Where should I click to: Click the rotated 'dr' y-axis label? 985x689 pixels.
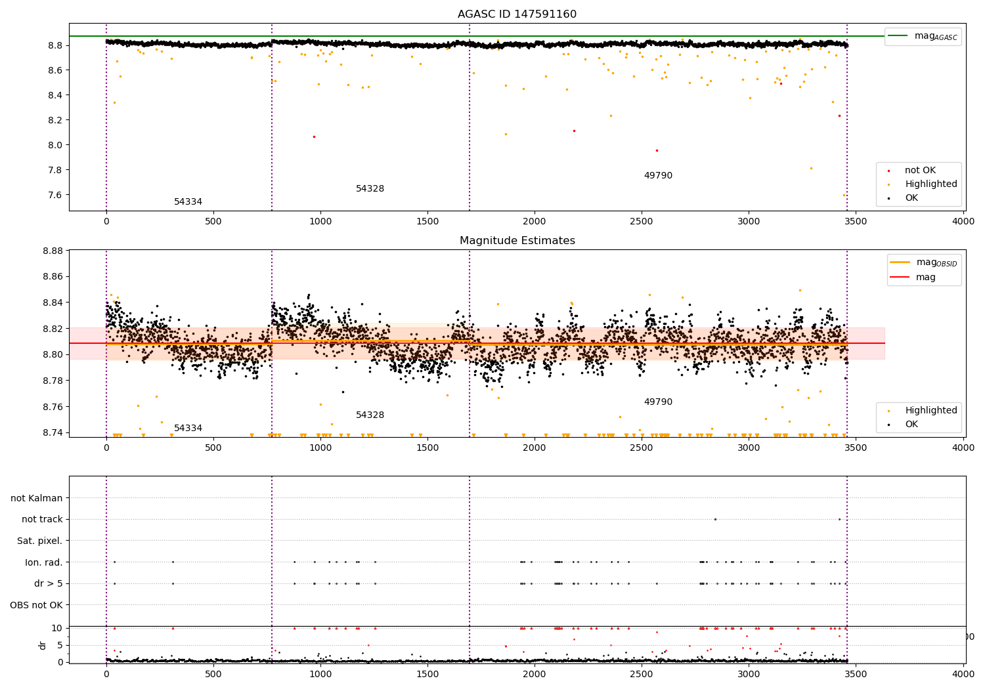tap(43, 645)
